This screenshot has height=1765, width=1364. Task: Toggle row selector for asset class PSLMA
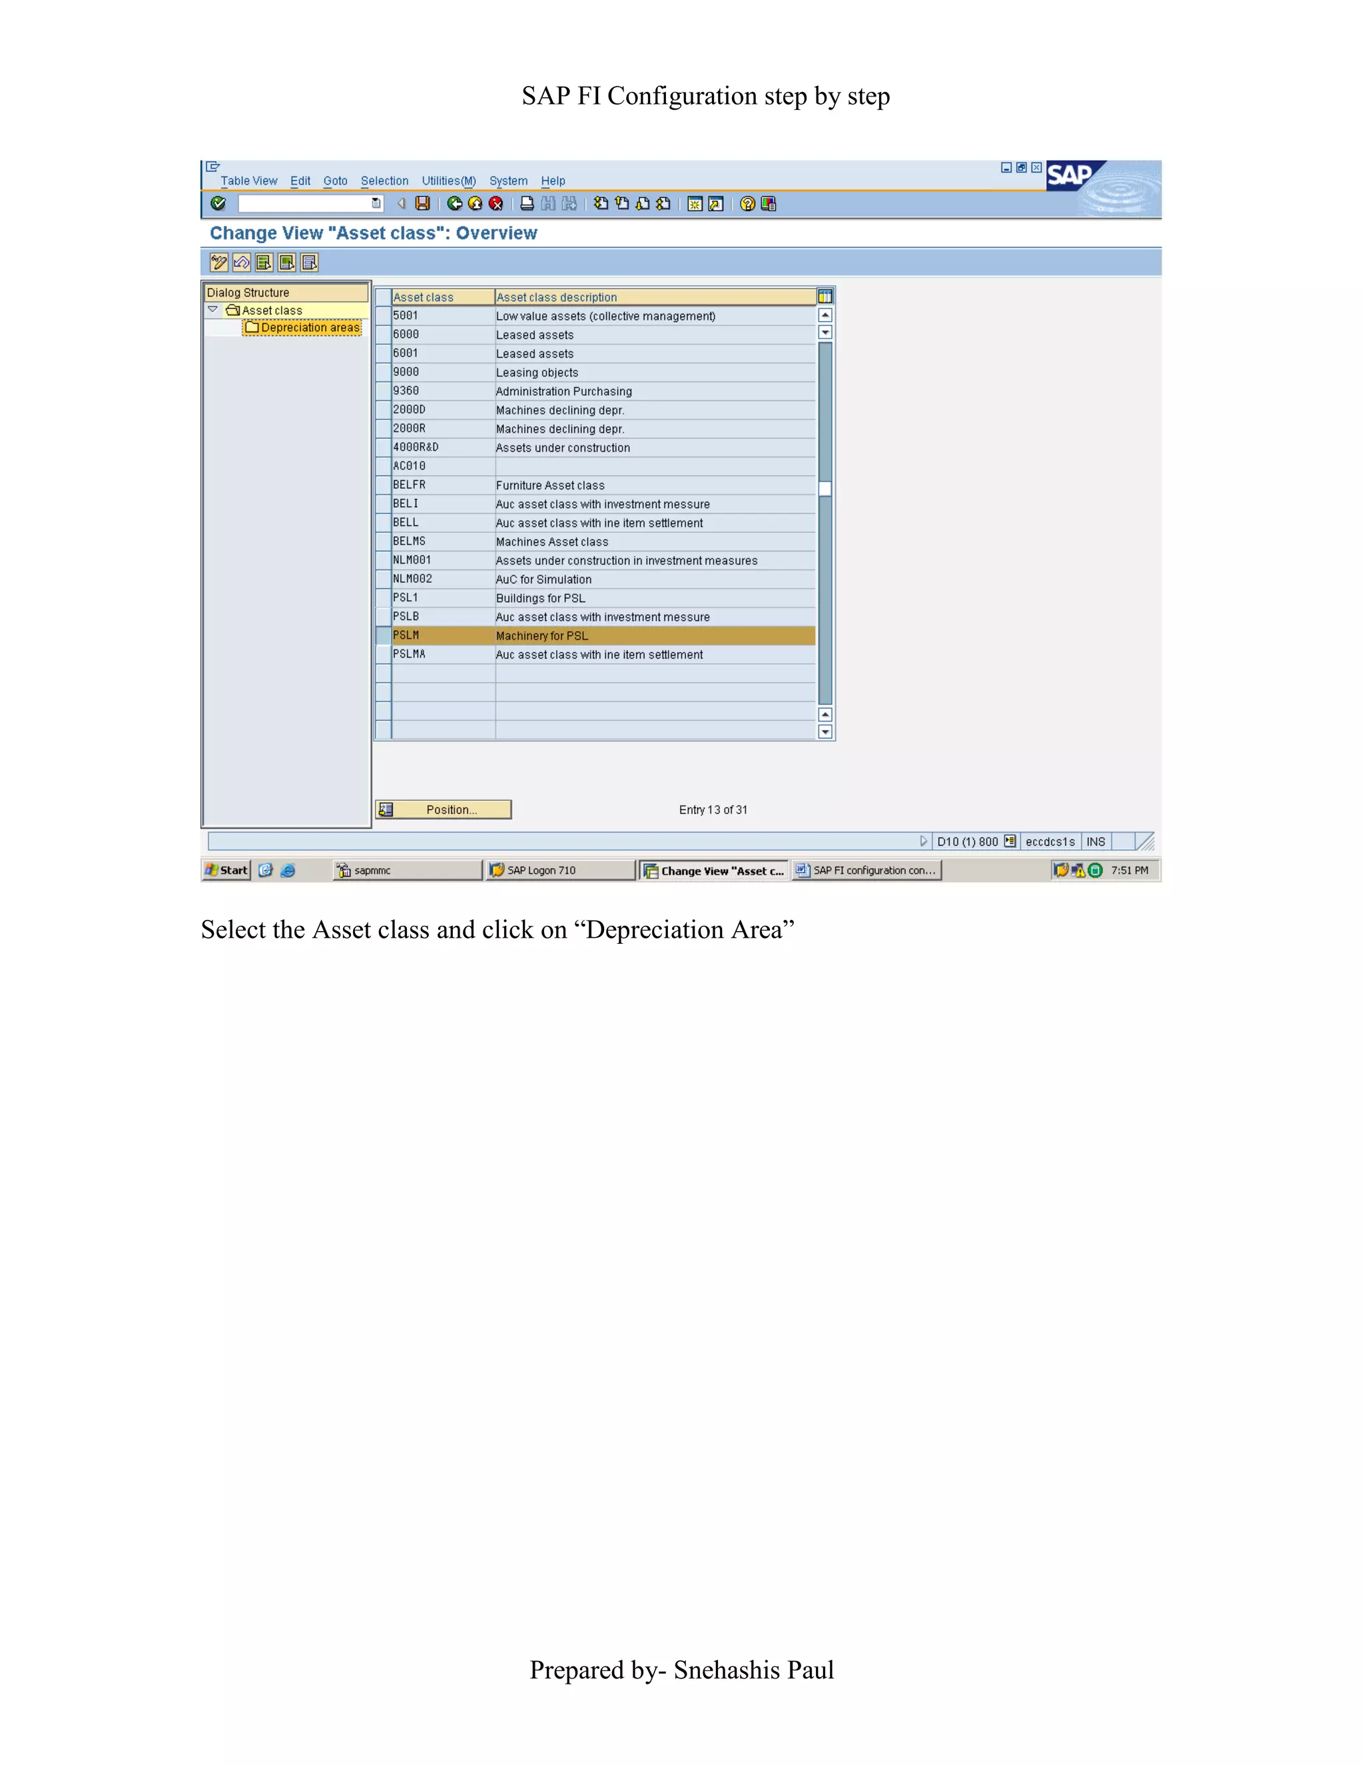[x=384, y=655]
